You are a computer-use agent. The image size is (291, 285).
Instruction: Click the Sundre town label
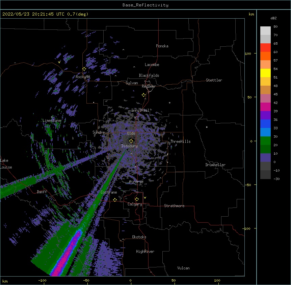[x=99, y=132]
